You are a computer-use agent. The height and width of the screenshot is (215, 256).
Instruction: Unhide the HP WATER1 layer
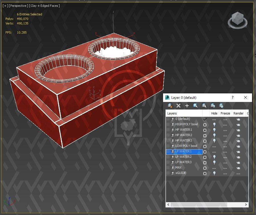214,130
